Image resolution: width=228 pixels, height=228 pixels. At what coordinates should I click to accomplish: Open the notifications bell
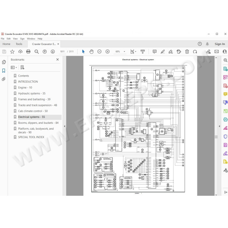tap(207, 44)
